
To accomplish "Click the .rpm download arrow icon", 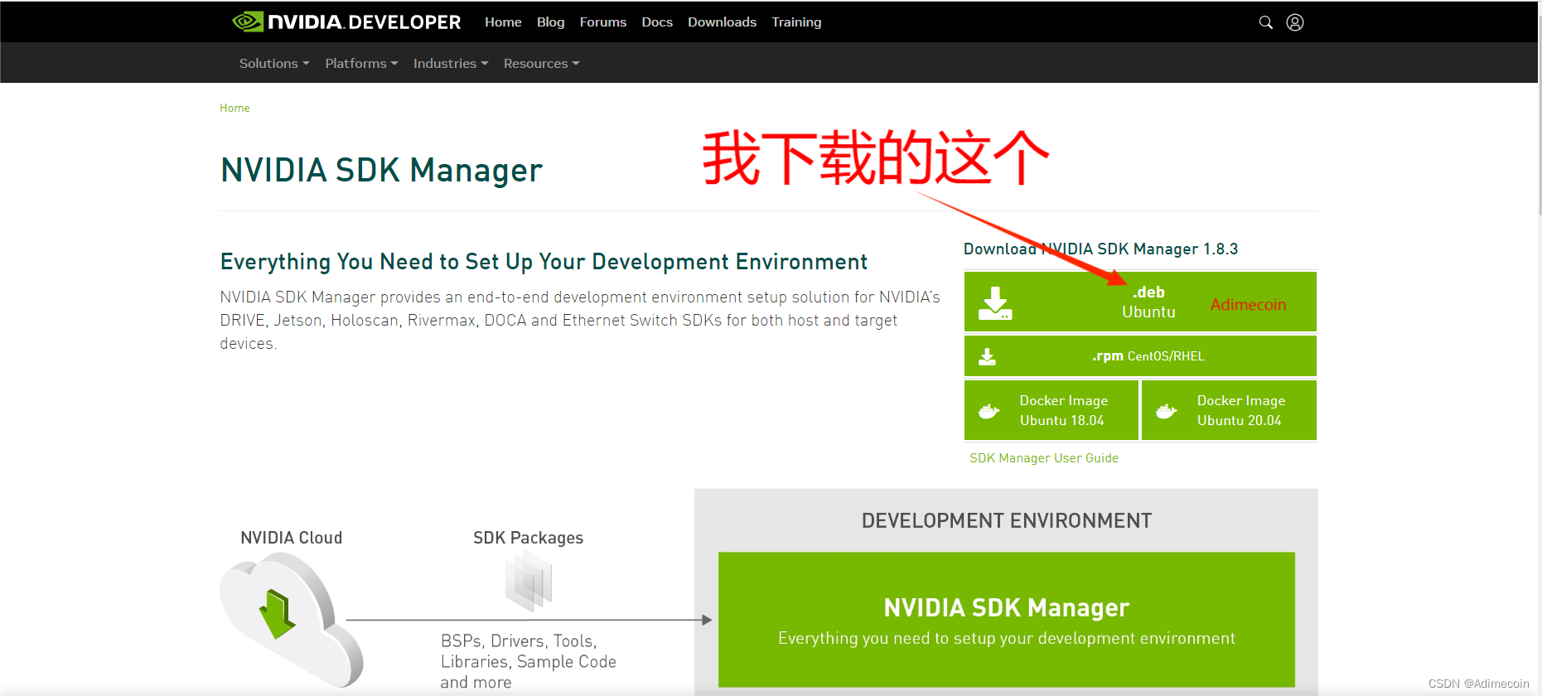I will [x=987, y=356].
